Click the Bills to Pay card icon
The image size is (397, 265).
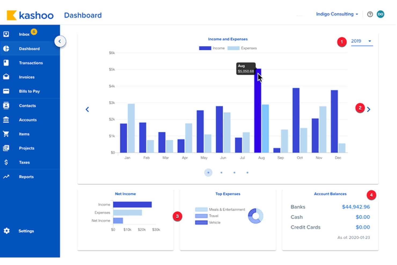(6, 91)
